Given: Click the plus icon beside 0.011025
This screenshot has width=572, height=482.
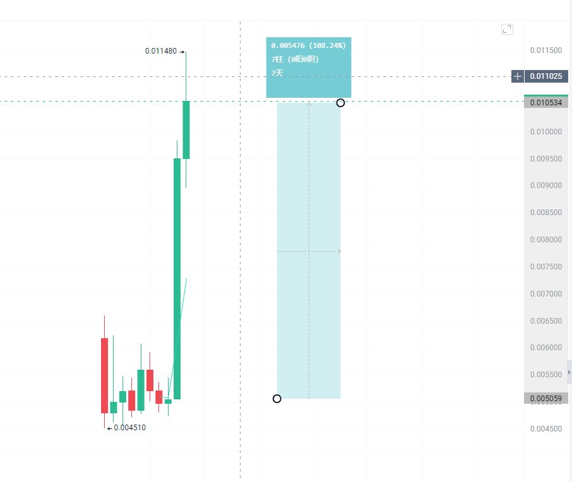Looking at the screenshot, I should [518, 76].
